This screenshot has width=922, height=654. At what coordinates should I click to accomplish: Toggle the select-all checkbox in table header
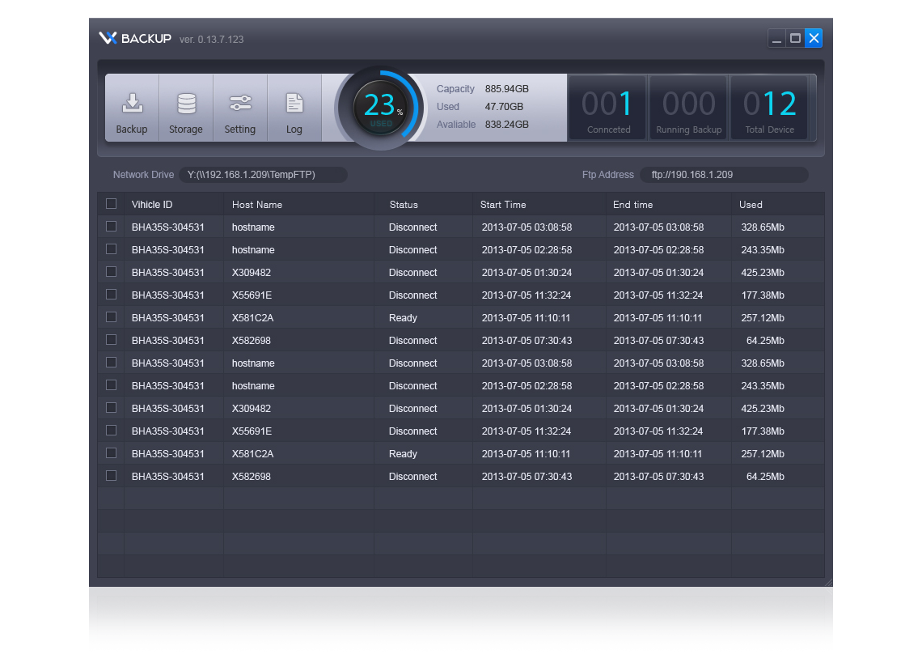111,204
